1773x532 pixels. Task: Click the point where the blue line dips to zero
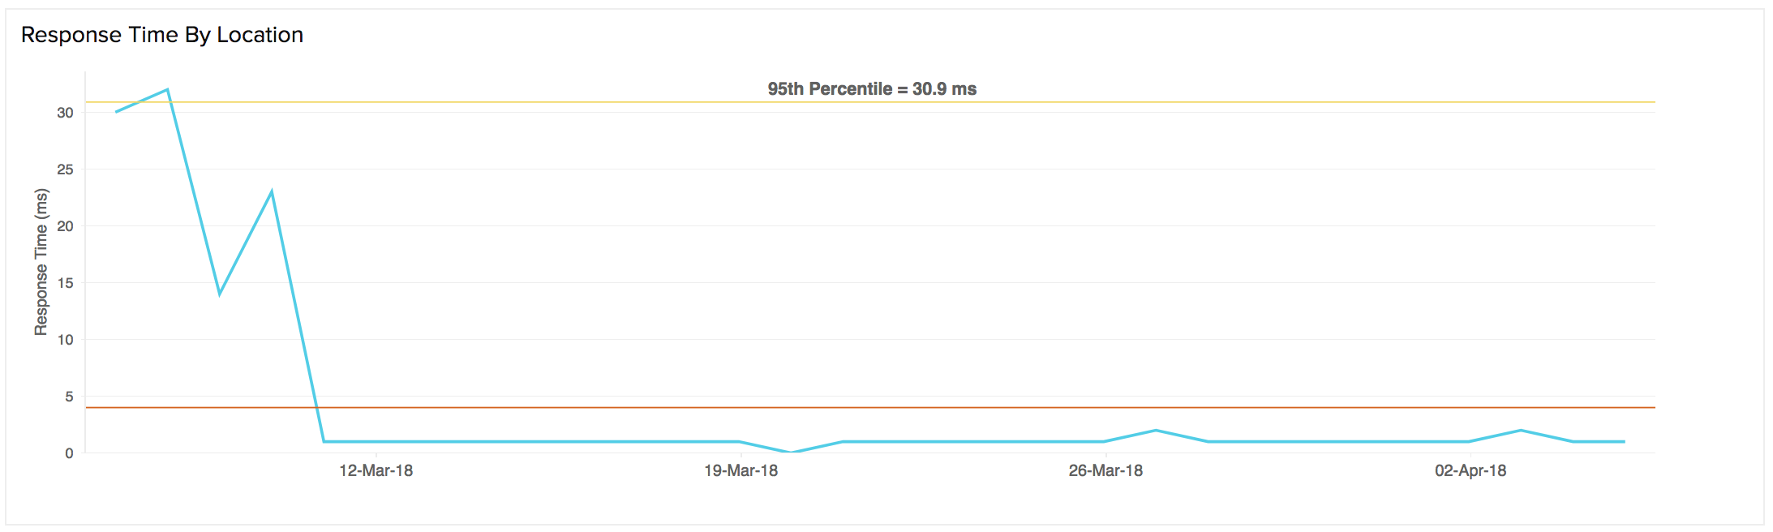[x=792, y=452]
